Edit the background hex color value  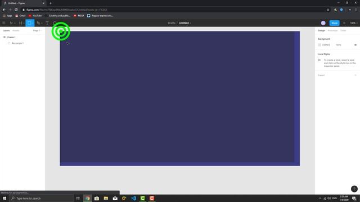326,45
